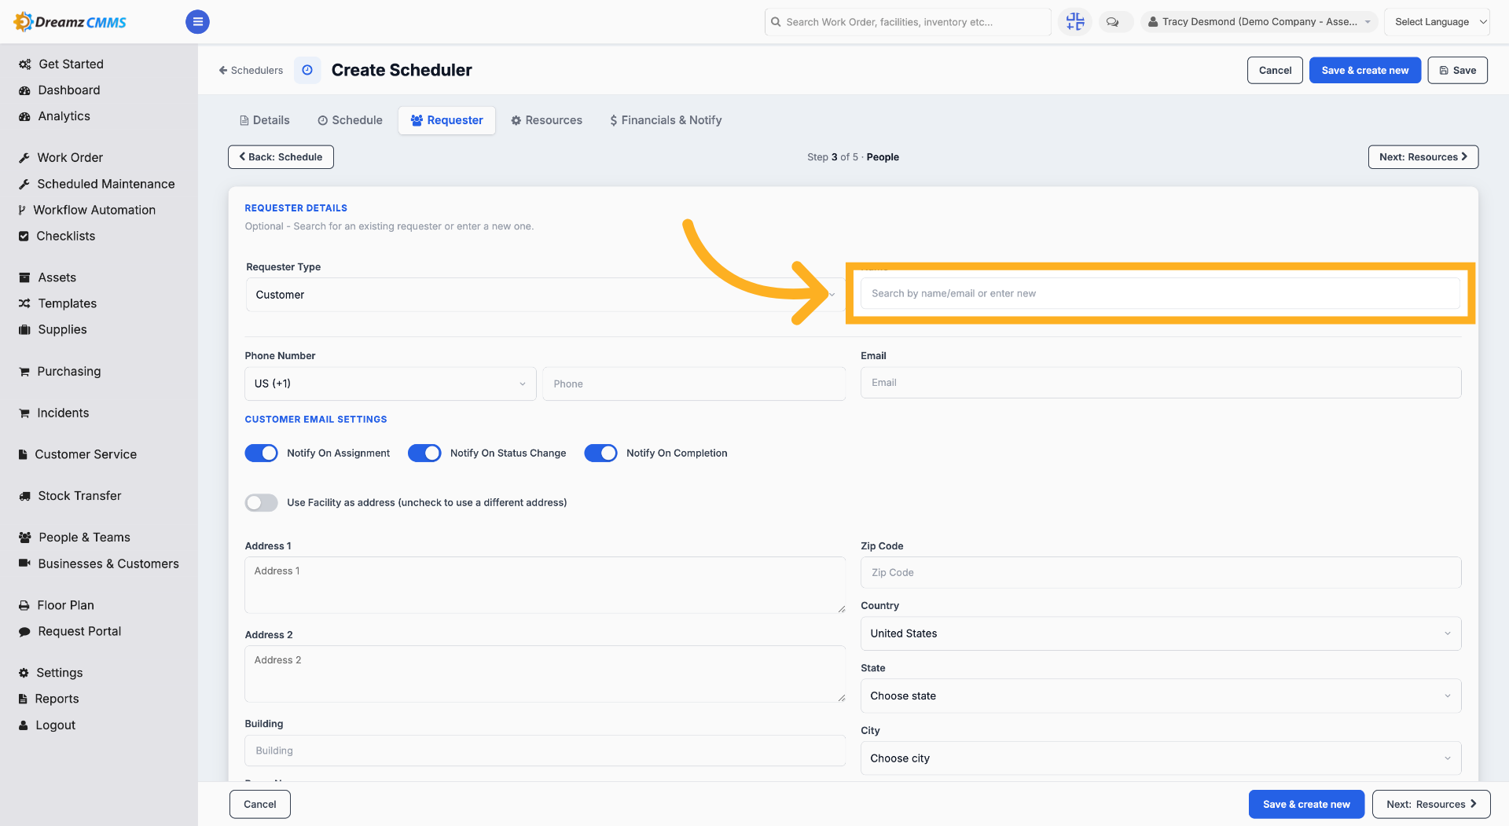Open the QR scan icon in header

click(1075, 22)
